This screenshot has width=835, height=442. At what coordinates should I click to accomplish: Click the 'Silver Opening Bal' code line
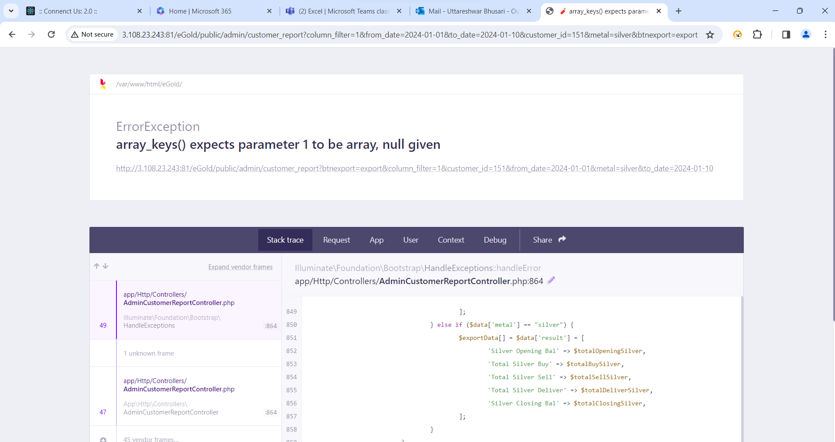point(566,351)
